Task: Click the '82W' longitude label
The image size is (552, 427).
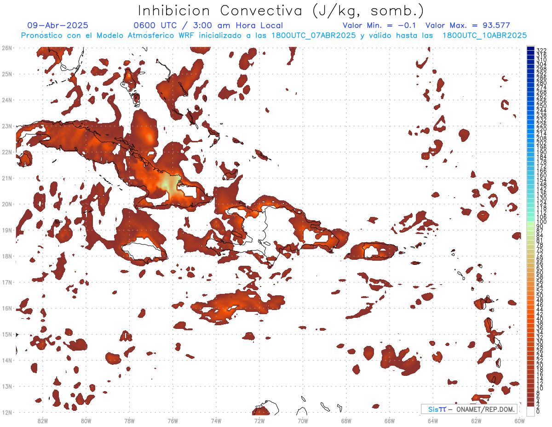Action: (x=43, y=421)
